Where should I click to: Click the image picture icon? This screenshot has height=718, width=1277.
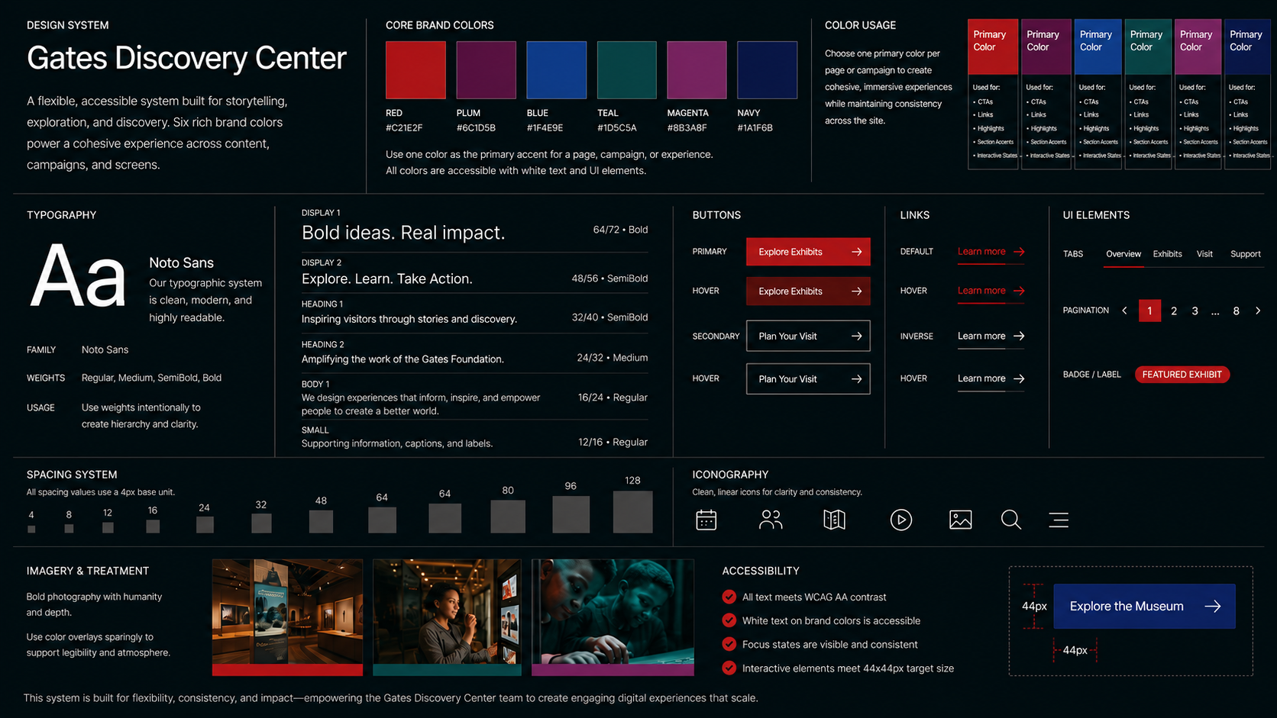tap(960, 520)
